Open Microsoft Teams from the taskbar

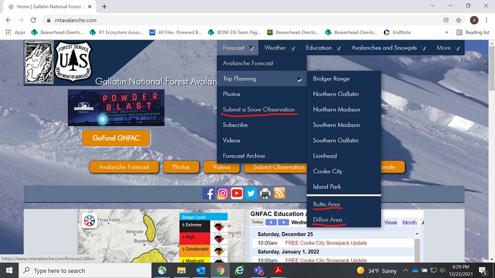coord(259,270)
